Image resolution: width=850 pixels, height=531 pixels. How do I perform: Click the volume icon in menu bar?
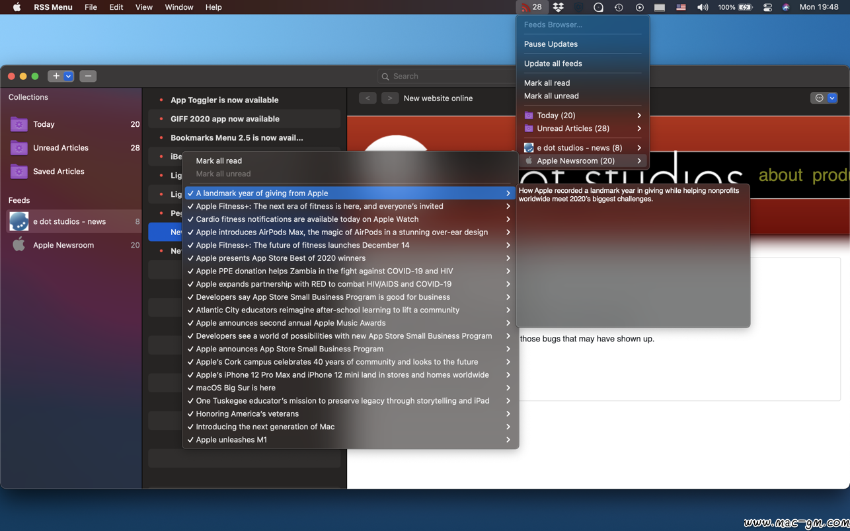pyautogui.click(x=703, y=7)
